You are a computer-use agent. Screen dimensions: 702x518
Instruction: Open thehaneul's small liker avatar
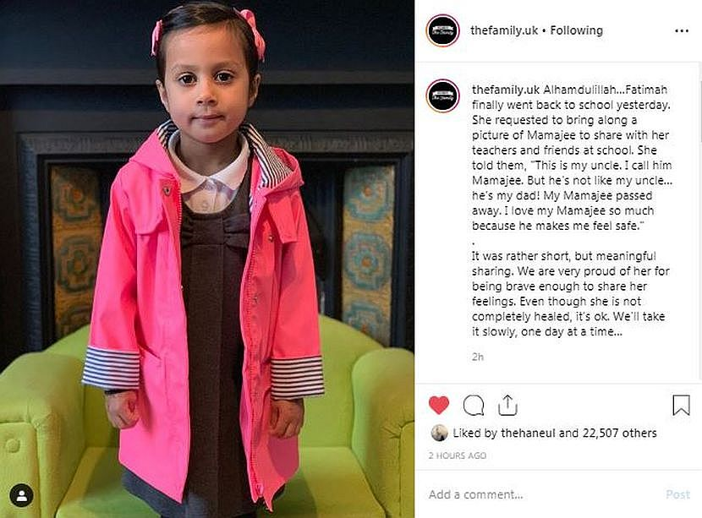(x=439, y=433)
